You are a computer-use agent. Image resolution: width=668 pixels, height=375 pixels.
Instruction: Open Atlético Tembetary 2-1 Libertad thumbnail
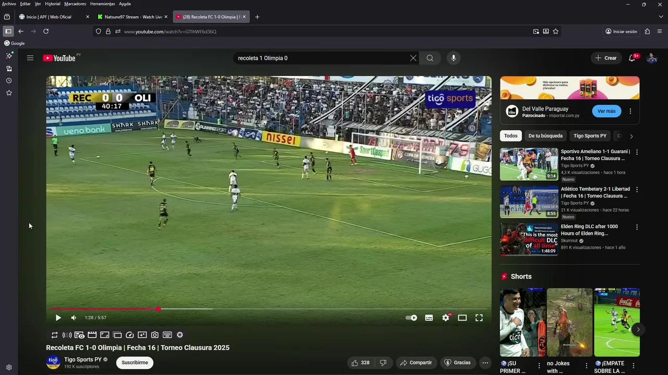[529, 202]
